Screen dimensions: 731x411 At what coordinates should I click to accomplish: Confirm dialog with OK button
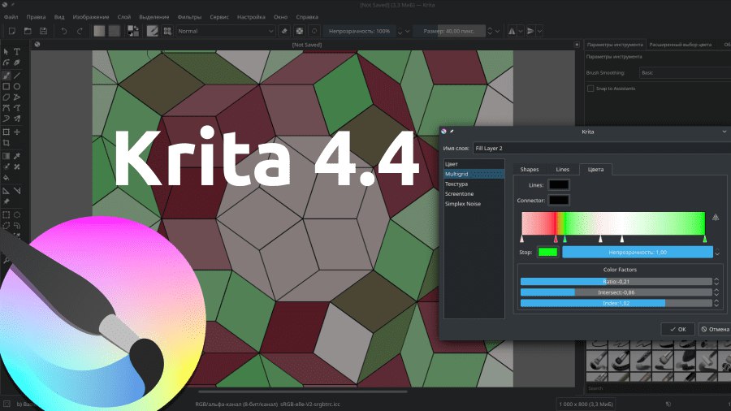(678, 329)
